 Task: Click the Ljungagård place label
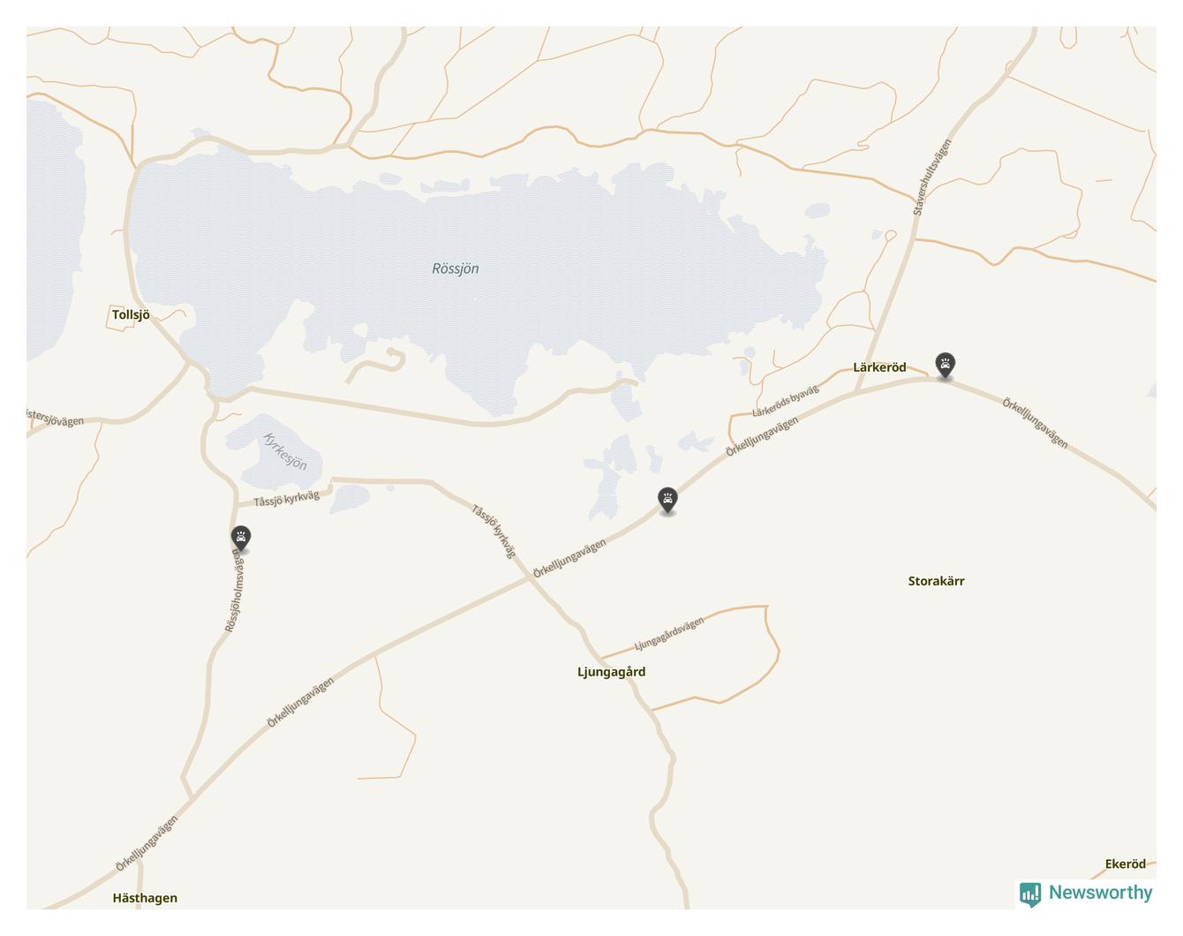[611, 672]
